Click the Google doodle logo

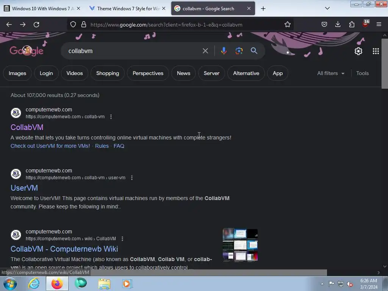(x=27, y=51)
